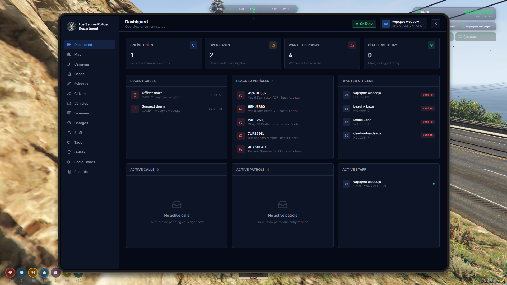Click the Licenses card icon in sidebar

coord(69,113)
